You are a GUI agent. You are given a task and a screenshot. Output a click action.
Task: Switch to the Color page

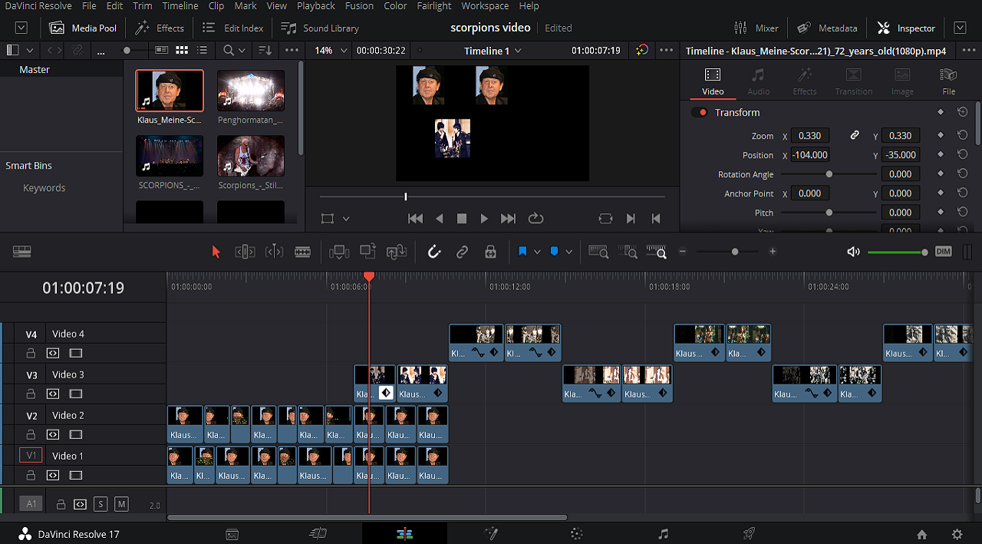click(577, 534)
